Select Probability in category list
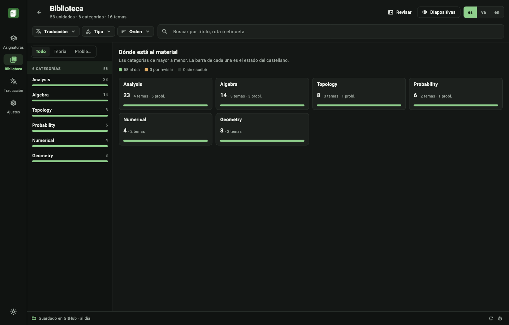Screen dimensions: 509x325 [x=70, y=127]
